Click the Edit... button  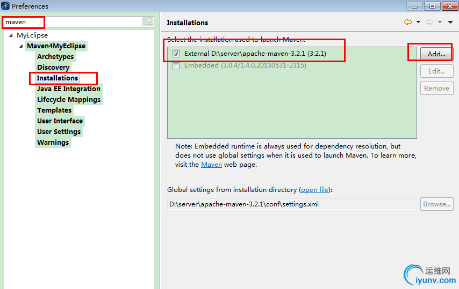(x=437, y=71)
